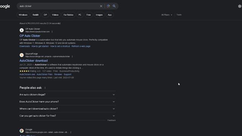Open the SourceForge result favicon

(x=22, y=55)
